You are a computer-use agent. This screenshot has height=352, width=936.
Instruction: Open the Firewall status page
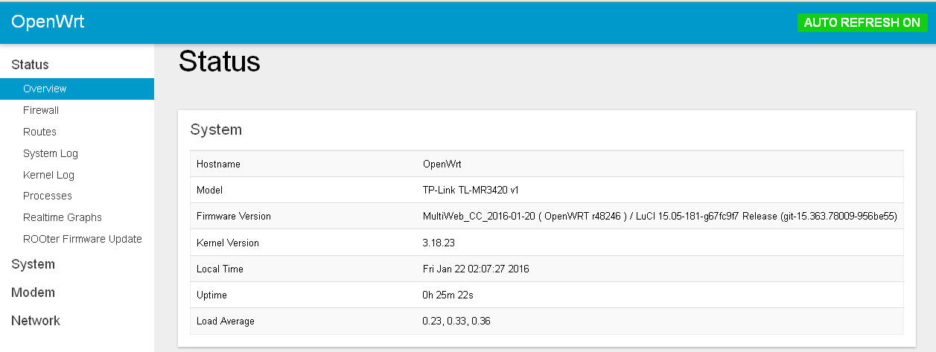tap(41, 110)
